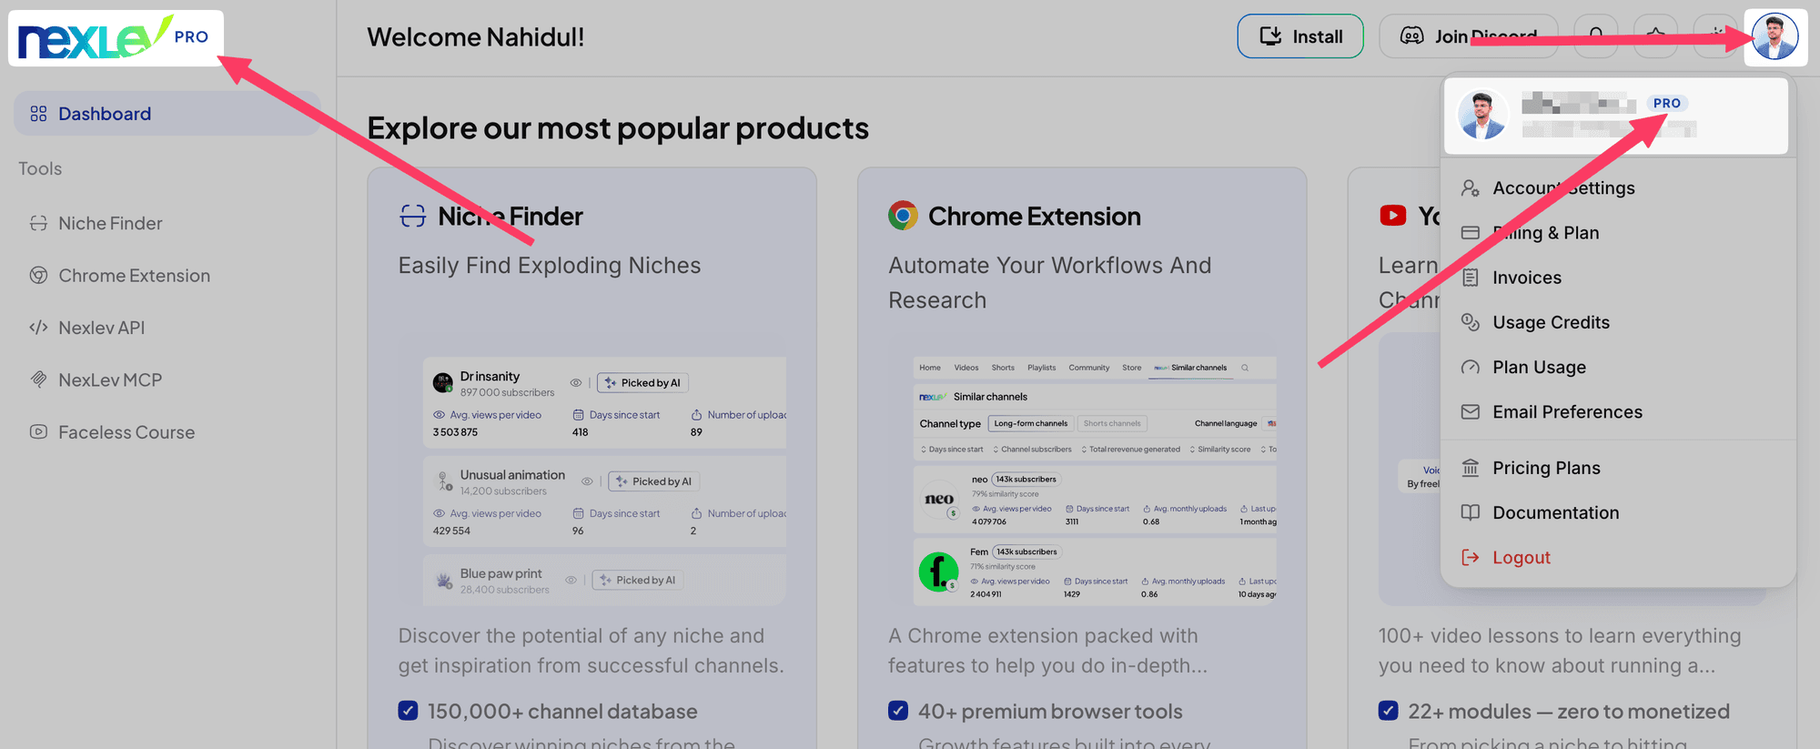
Task: Click the Join Discord button
Action: pos(1469,36)
